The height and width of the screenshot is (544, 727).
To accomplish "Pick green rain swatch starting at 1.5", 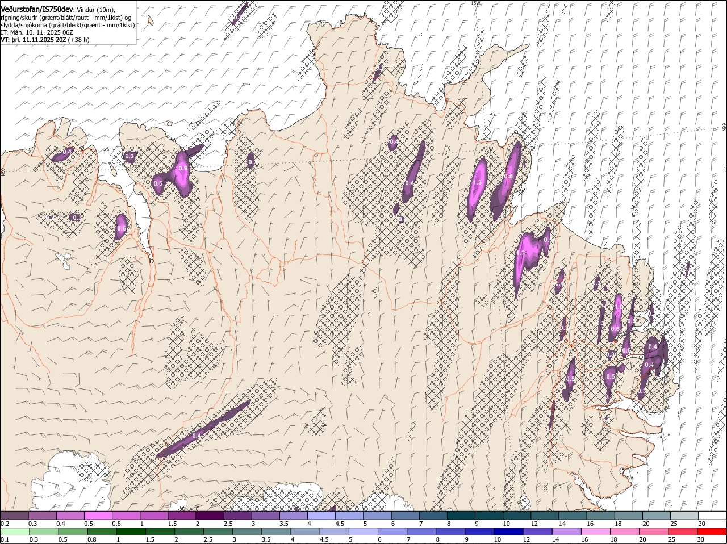I will (x=160, y=532).
